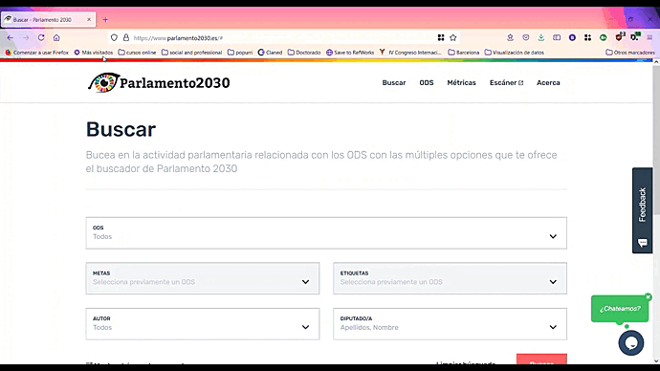Open the Barcelona bookmark folder
660x371 pixels.
(463, 53)
